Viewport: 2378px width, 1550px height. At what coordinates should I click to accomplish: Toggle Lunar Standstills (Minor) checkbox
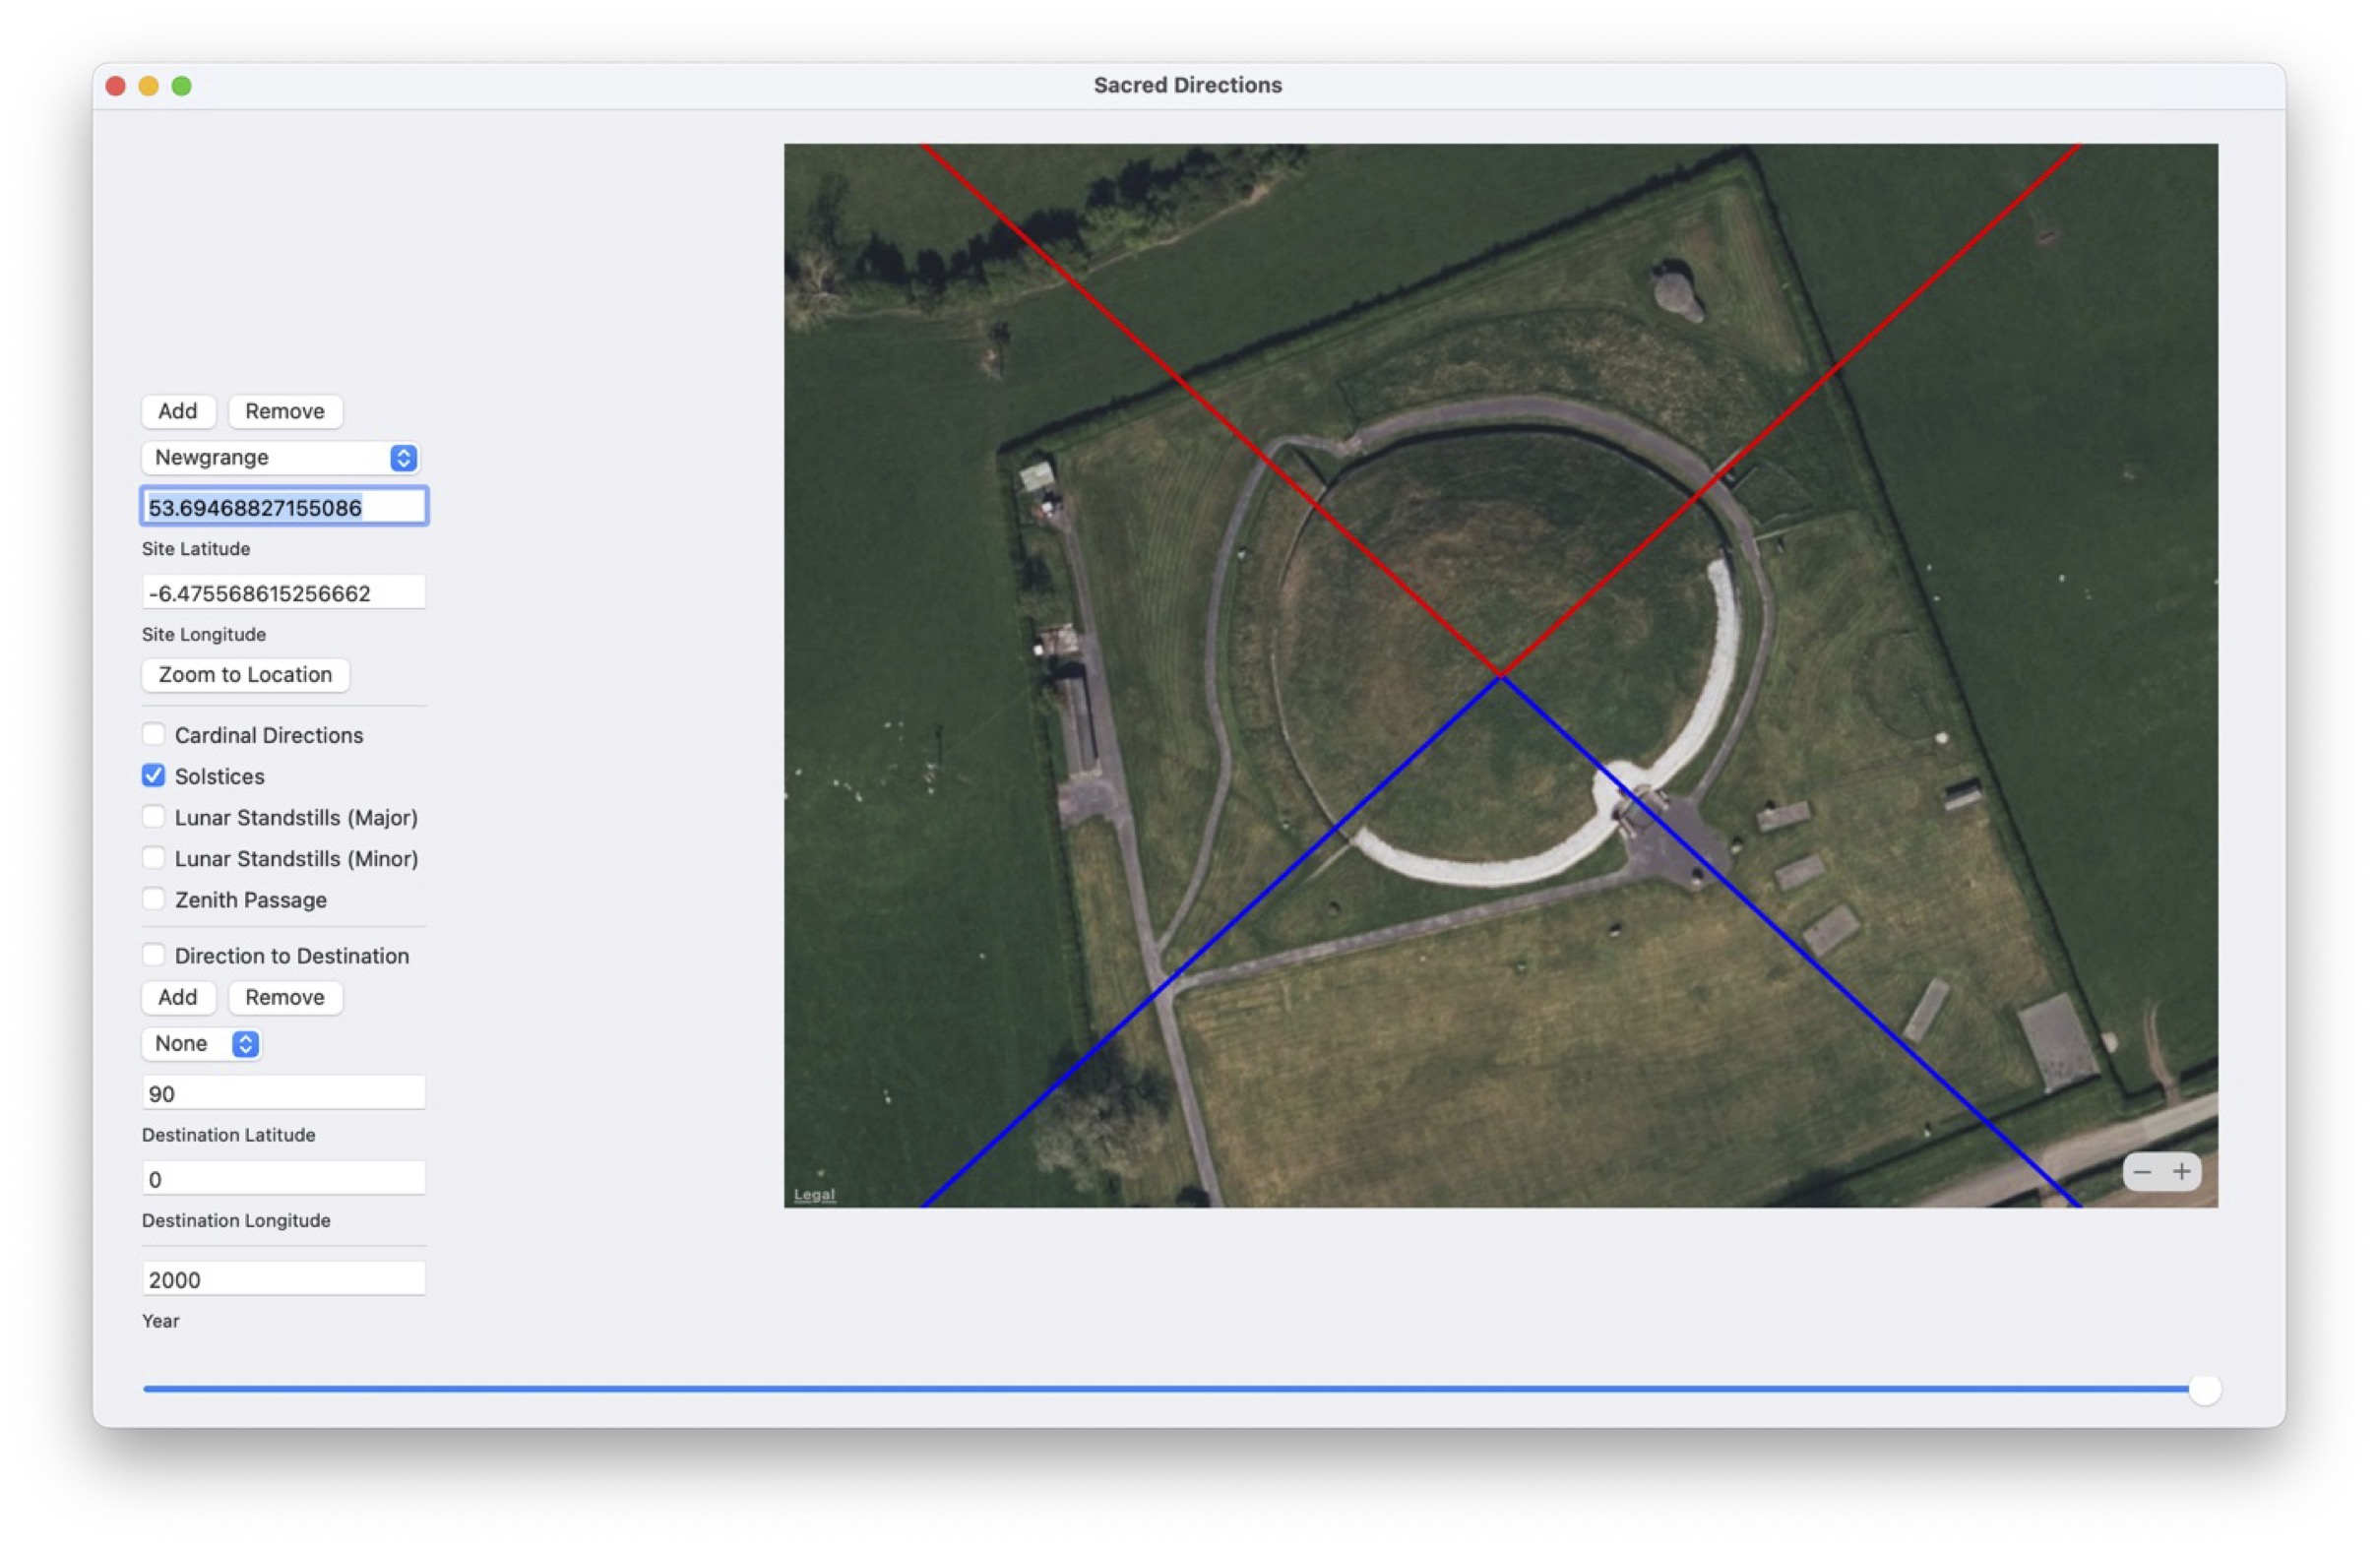154,858
